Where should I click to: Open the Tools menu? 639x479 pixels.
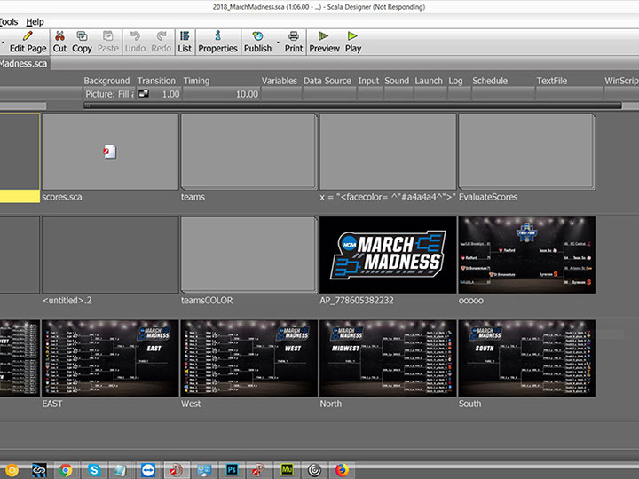click(9, 21)
